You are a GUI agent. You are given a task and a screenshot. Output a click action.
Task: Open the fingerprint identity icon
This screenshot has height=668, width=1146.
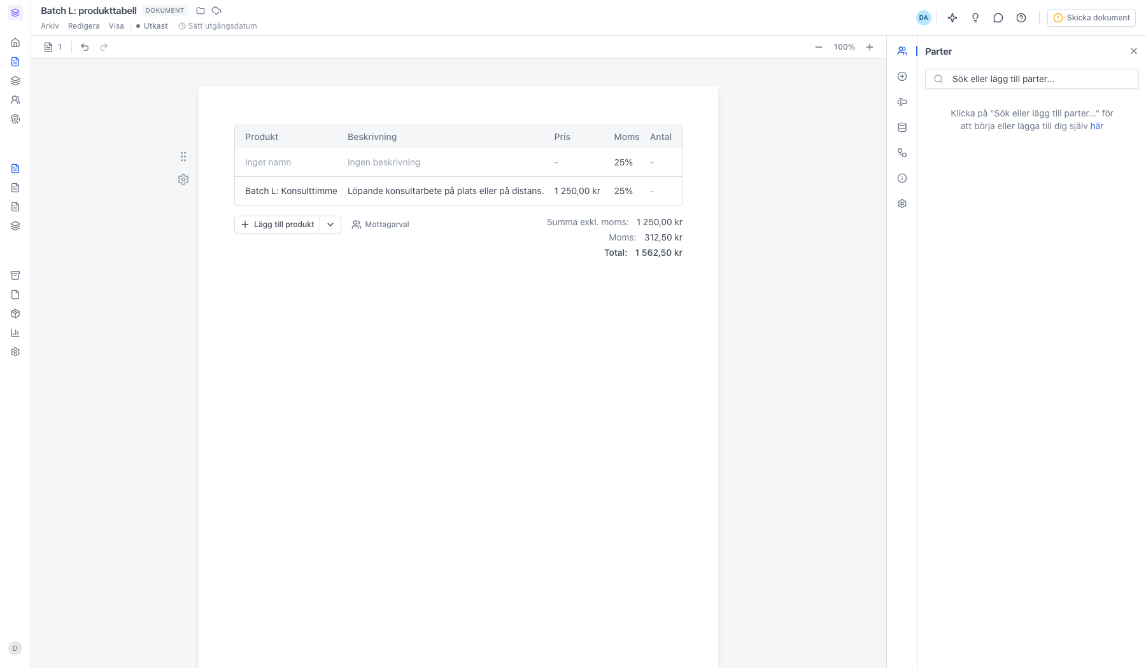pos(15,119)
